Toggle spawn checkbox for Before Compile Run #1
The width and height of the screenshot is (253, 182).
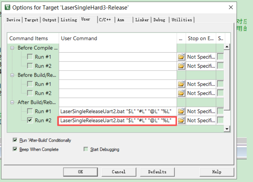coord(220,57)
